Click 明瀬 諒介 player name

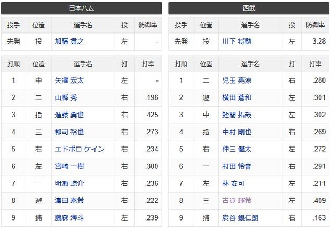click(x=69, y=184)
